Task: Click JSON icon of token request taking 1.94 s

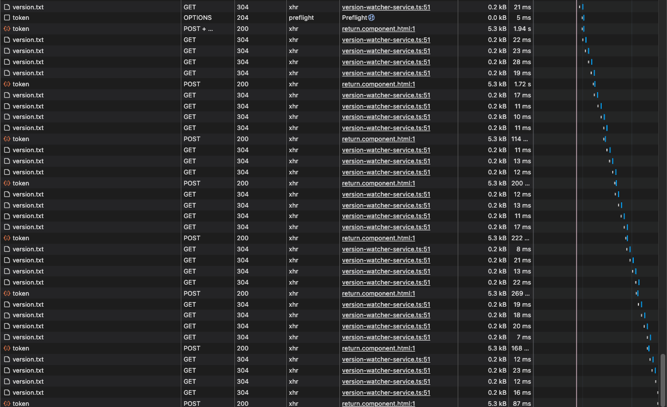Action: tap(7, 29)
